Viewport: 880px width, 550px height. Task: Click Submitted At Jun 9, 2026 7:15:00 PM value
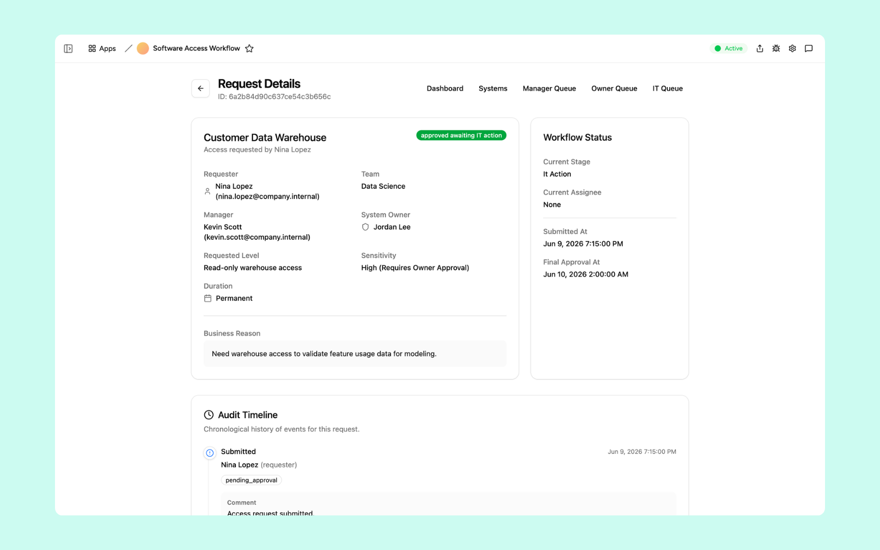click(583, 244)
